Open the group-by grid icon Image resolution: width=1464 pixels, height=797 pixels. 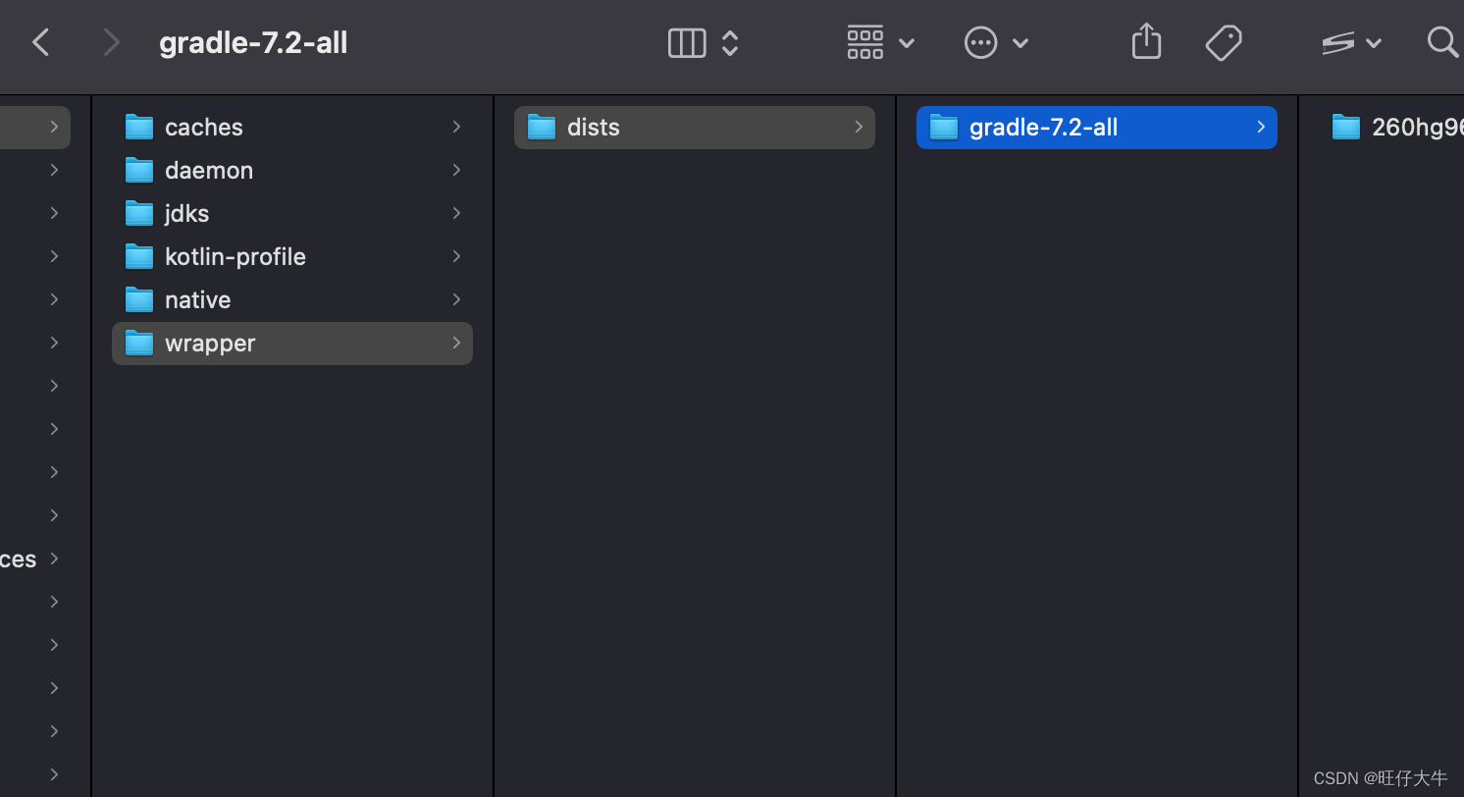865,42
